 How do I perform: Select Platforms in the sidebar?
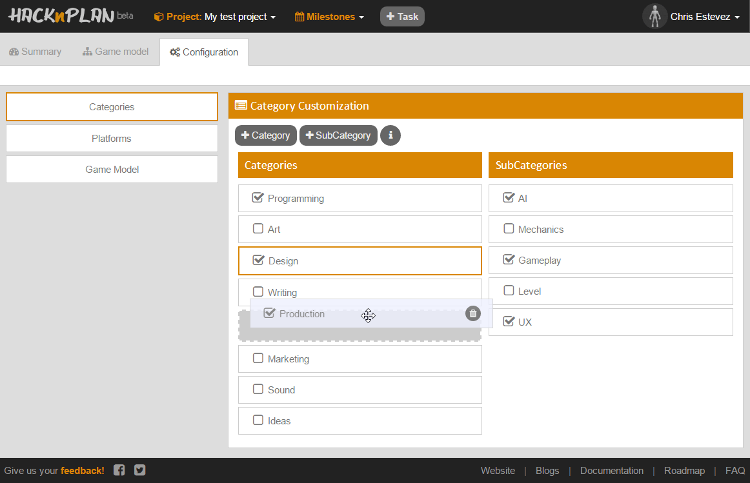click(112, 139)
